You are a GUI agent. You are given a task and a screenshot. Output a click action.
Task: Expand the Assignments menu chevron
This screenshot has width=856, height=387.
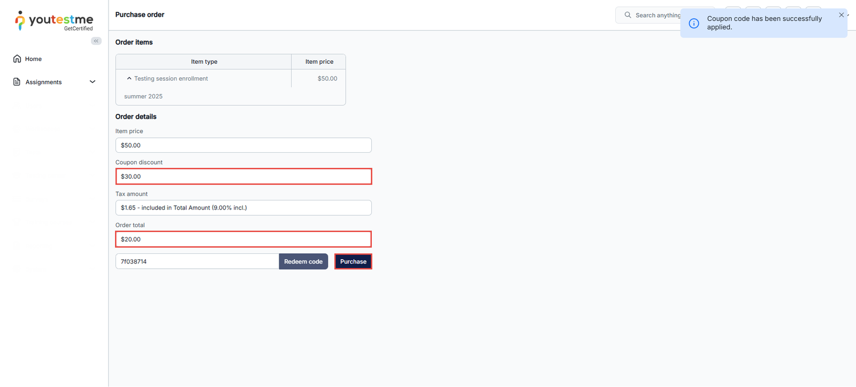coord(93,82)
